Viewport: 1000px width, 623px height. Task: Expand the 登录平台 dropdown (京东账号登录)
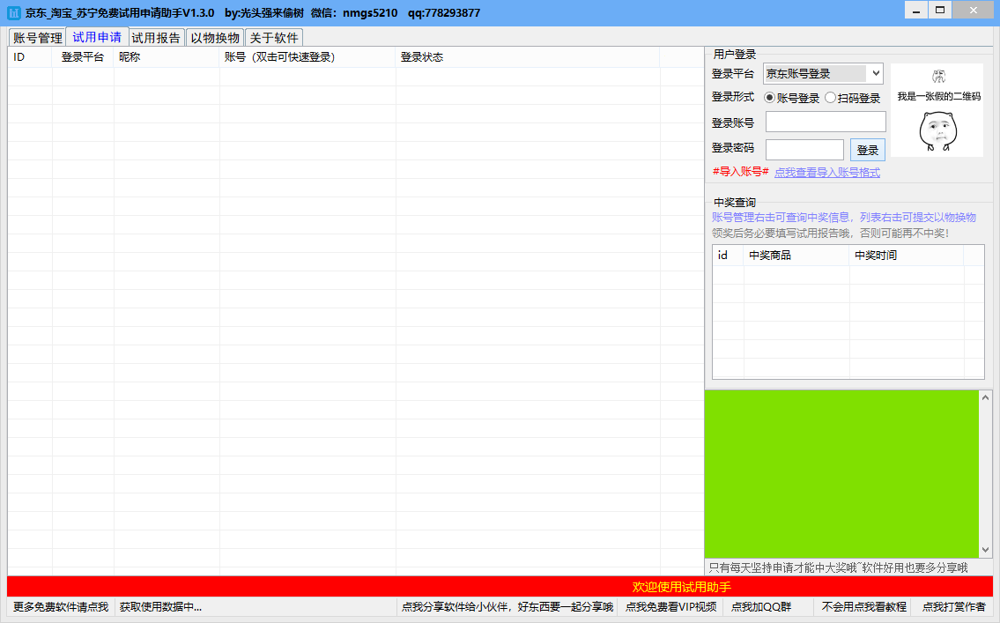click(823, 73)
